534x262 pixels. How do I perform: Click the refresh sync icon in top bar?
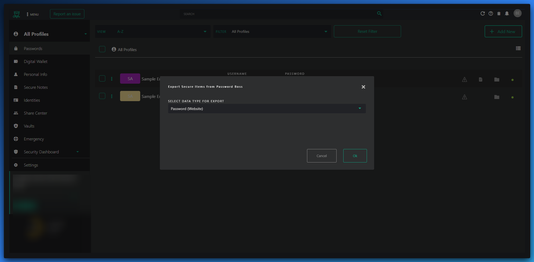[x=483, y=13]
